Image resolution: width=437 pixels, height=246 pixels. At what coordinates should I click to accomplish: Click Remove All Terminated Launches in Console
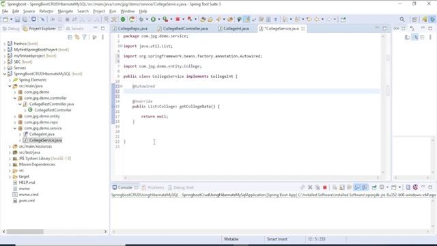tap(318, 187)
